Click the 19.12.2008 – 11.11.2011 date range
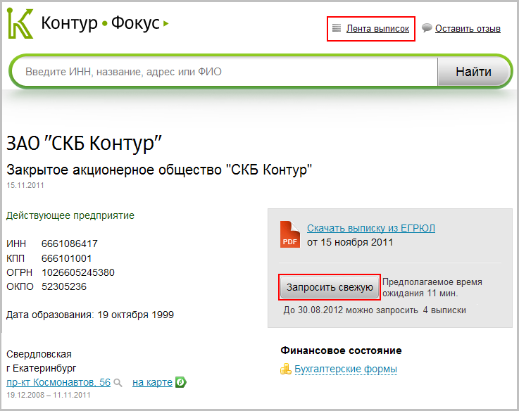This screenshot has height=411, width=519. click(x=49, y=395)
